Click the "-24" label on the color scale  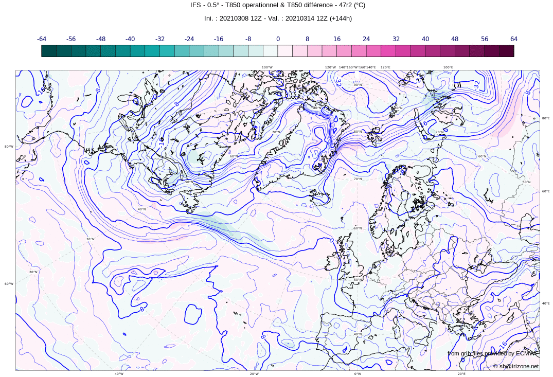189,39
